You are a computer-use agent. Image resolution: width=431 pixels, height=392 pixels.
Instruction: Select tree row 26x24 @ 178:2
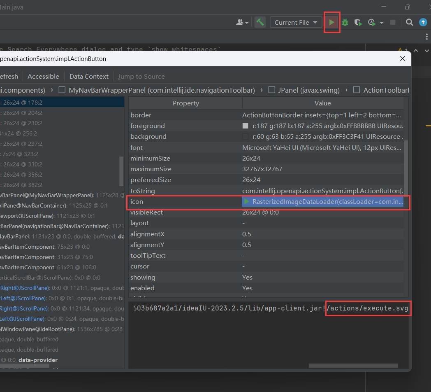coord(62,103)
